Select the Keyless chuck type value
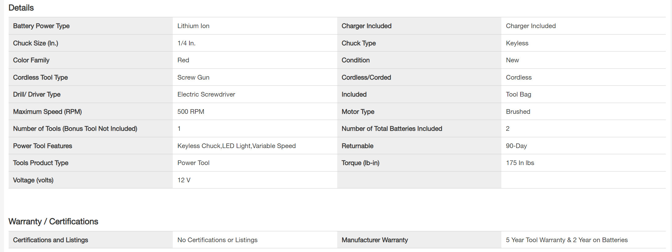The image size is (672, 252). [x=517, y=43]
